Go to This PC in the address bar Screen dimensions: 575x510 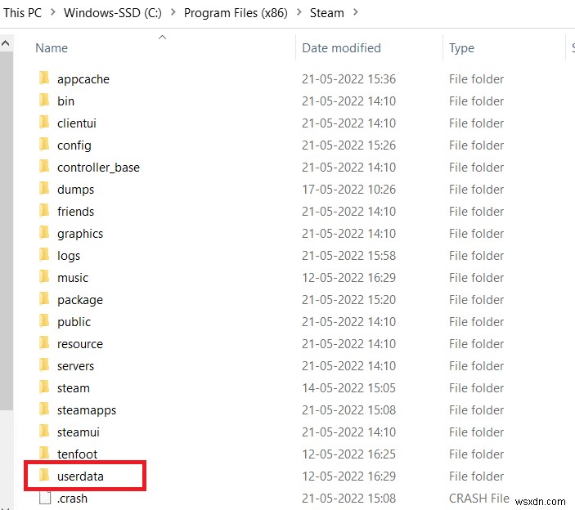click(22, 13)
